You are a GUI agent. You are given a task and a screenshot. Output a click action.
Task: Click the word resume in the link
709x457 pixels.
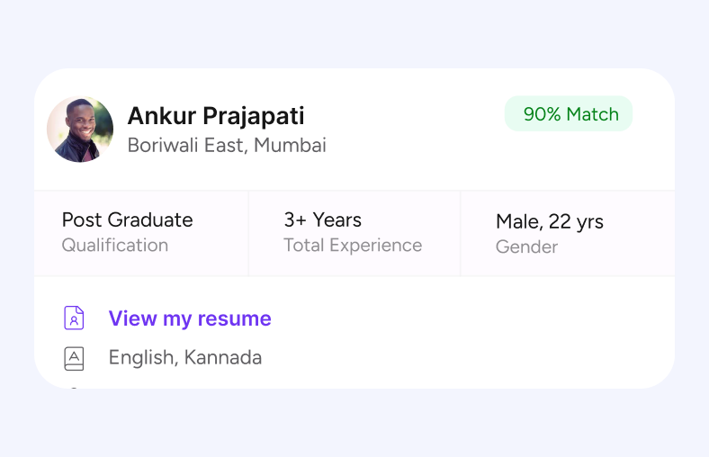point(236,318)
